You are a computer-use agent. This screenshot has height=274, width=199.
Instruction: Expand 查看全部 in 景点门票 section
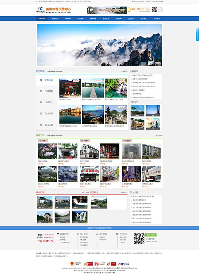click(85, 192)
